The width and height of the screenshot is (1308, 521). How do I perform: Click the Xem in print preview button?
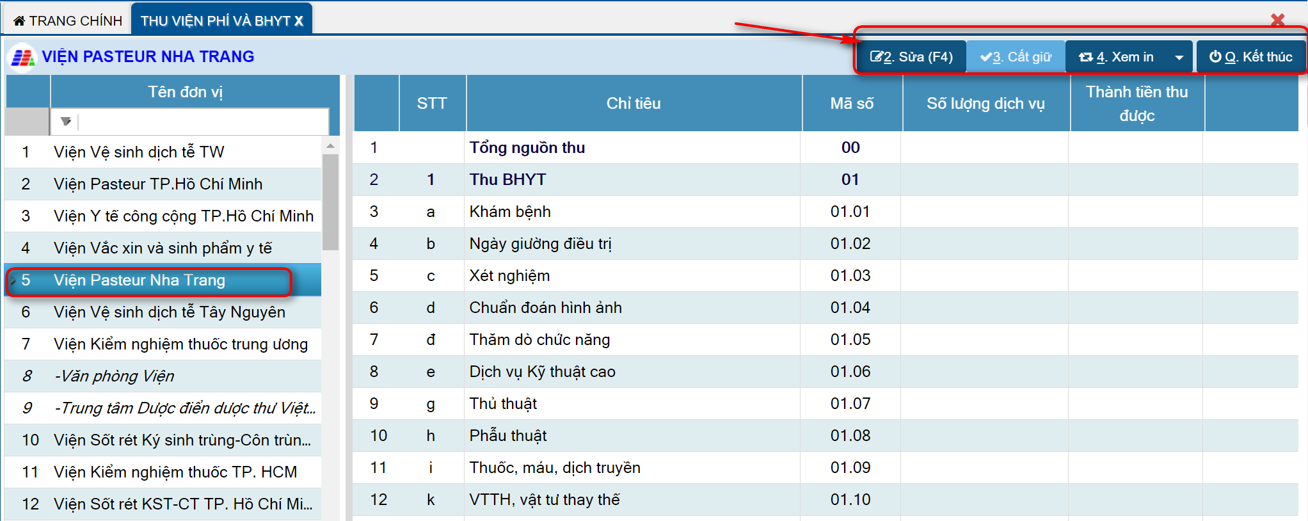coord(1117,57)
